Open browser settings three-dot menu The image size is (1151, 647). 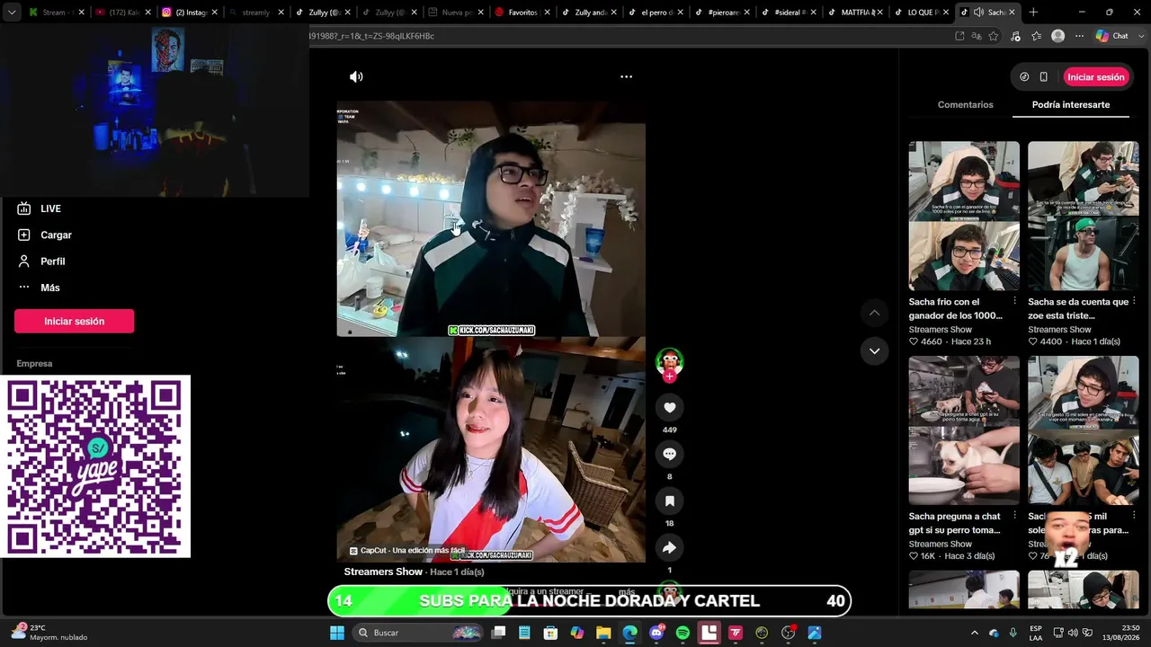[x=1079, y=36]
